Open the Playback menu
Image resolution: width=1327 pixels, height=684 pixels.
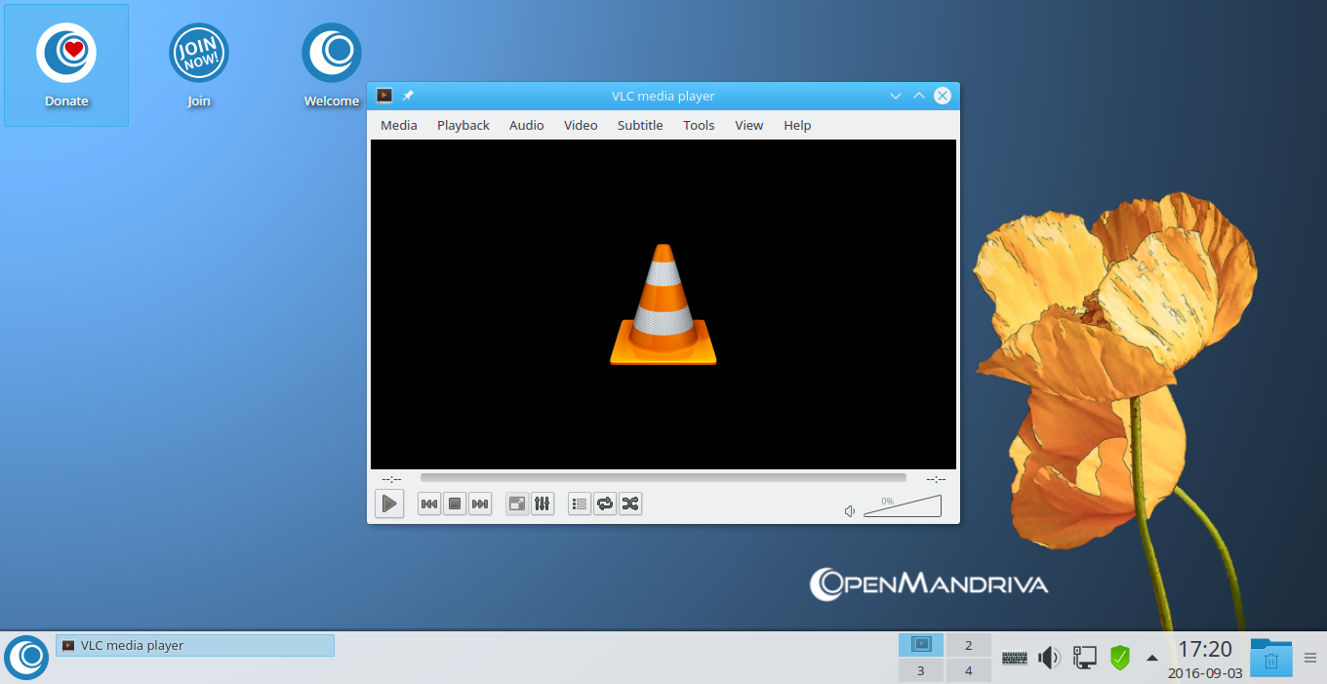point(463,125)
